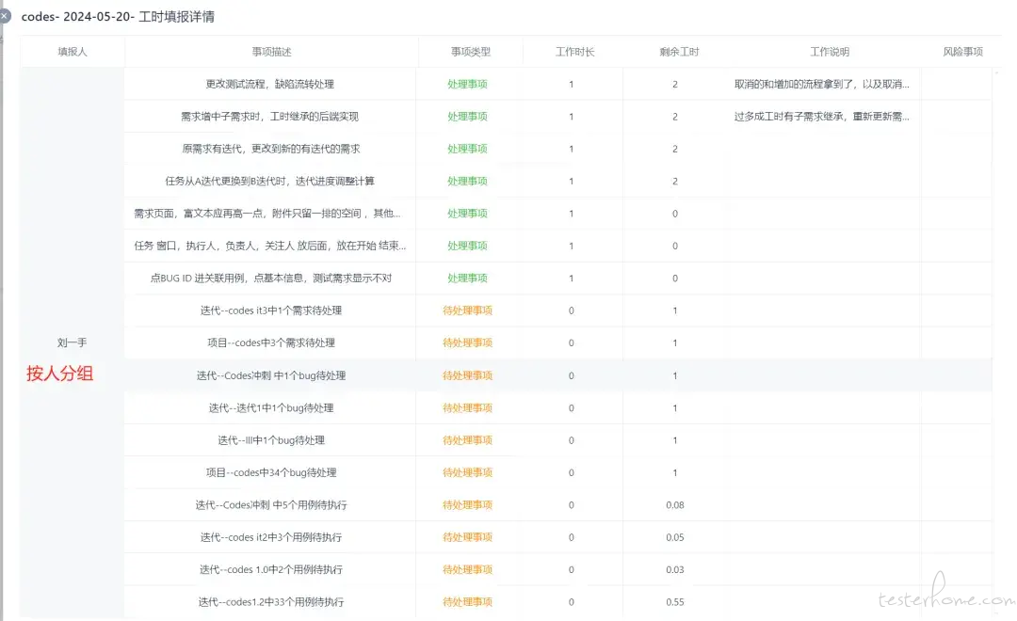Click remaining hours 0.08 value
This screenshot has width=1017, height=621.
[674, 505]
